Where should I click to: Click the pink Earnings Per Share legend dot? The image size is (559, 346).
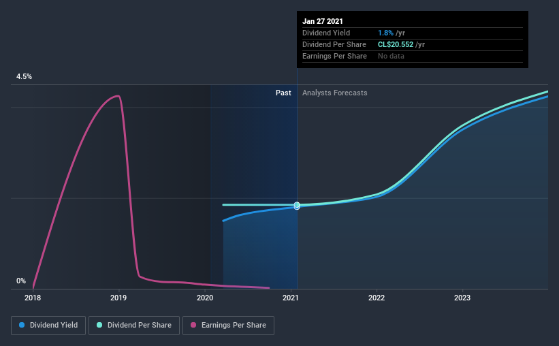coord(193,325)
